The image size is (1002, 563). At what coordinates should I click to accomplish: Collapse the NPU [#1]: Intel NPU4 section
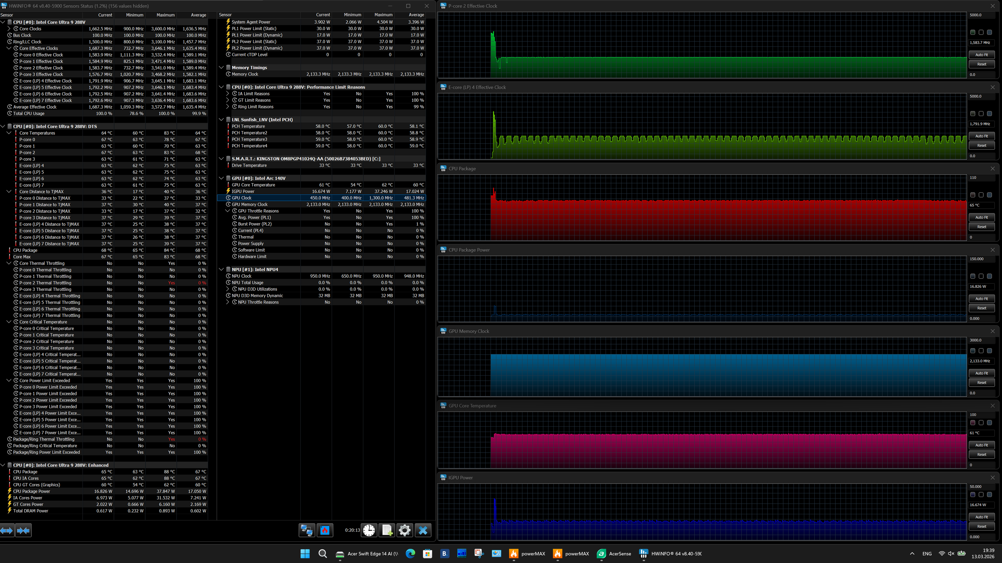221,269
